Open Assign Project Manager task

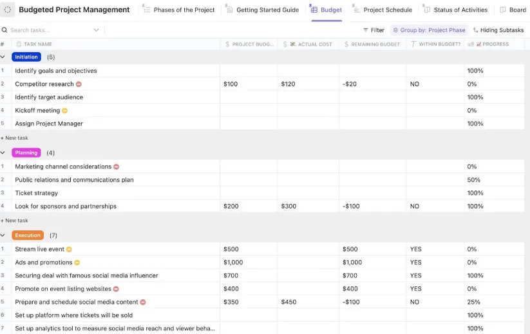(x=49, y=124)
